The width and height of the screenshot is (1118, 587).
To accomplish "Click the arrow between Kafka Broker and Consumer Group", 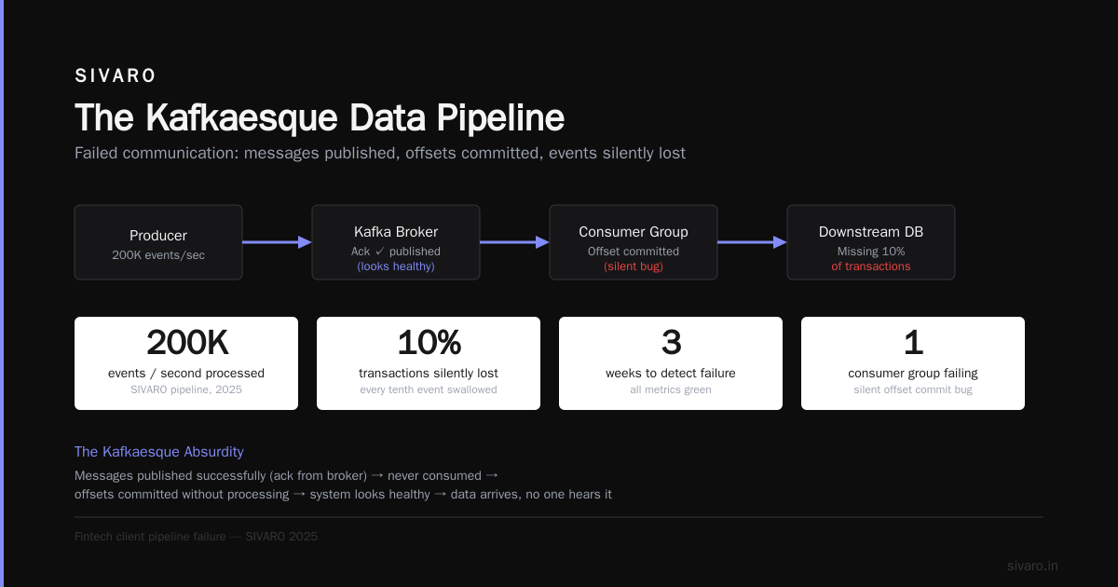I will tap(514, 242).
